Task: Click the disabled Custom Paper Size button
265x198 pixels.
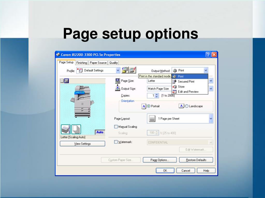Action: 121,160
